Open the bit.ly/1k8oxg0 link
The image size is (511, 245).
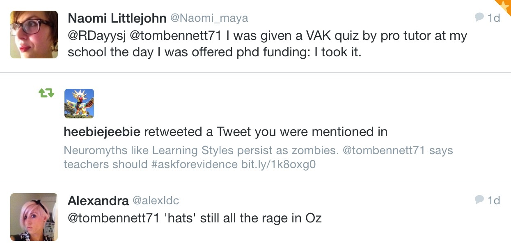[x=278, y=164]
